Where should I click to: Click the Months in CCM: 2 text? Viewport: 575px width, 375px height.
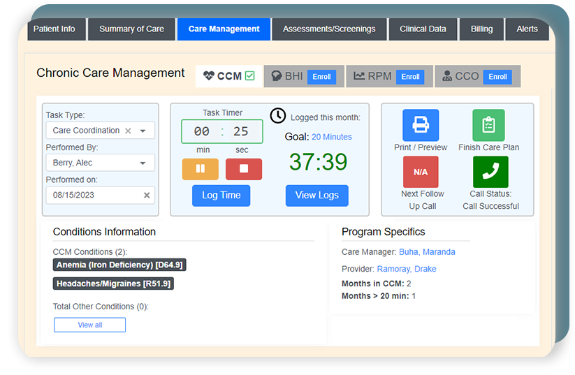click(377, 284)
